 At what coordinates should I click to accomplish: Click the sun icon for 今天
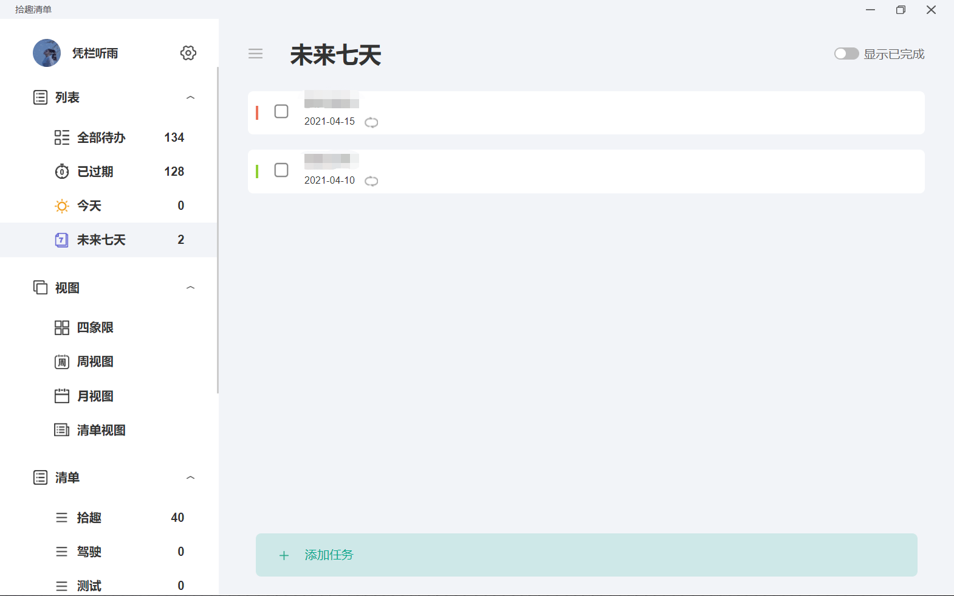coord(61,206)
